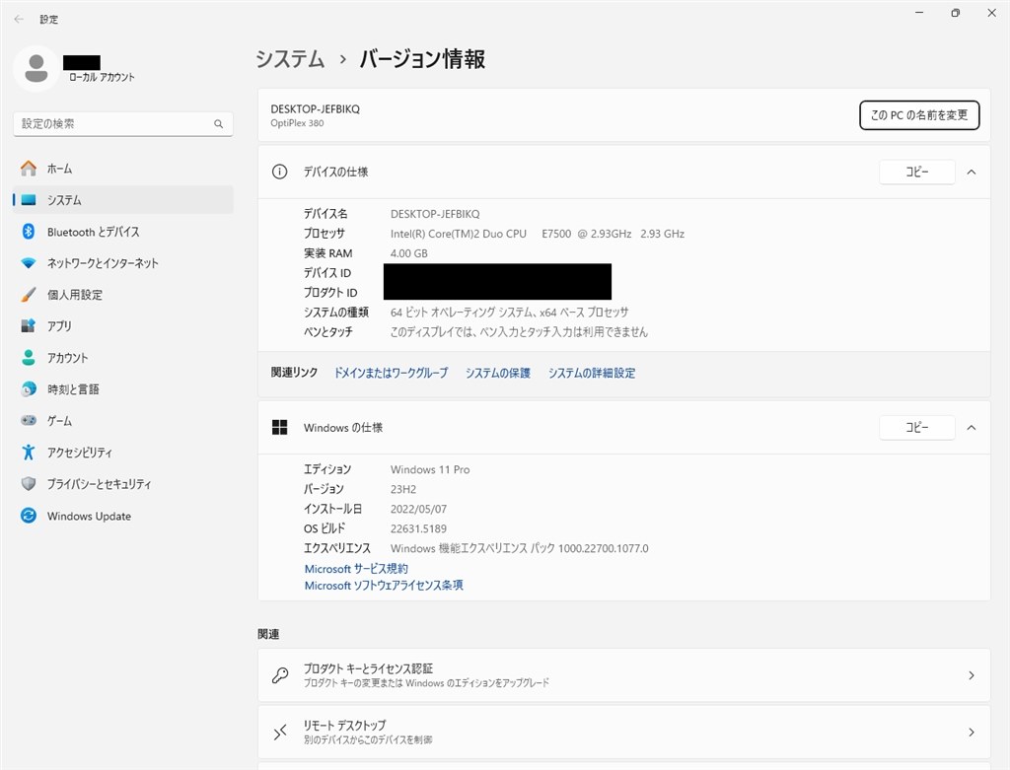Click システム in the breadcrumb header

290,58
